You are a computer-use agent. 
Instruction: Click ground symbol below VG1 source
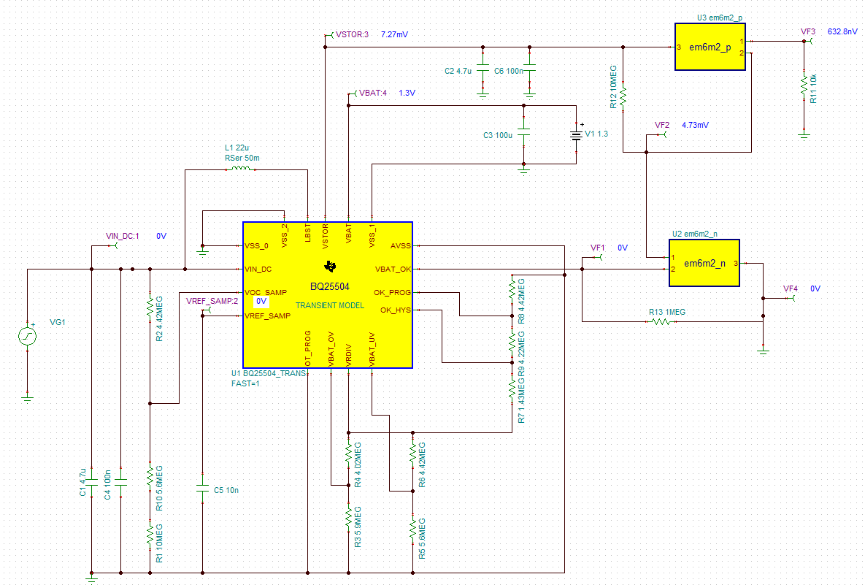[x=28, y=397]
